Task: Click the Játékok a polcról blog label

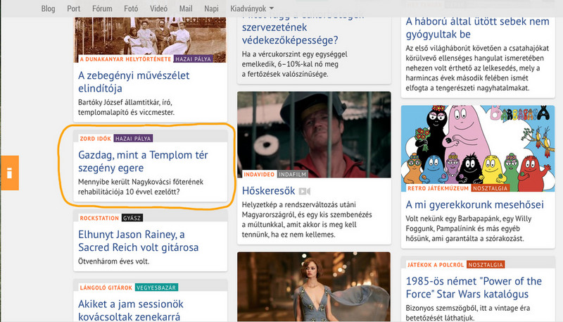Action: coord(436,265)
